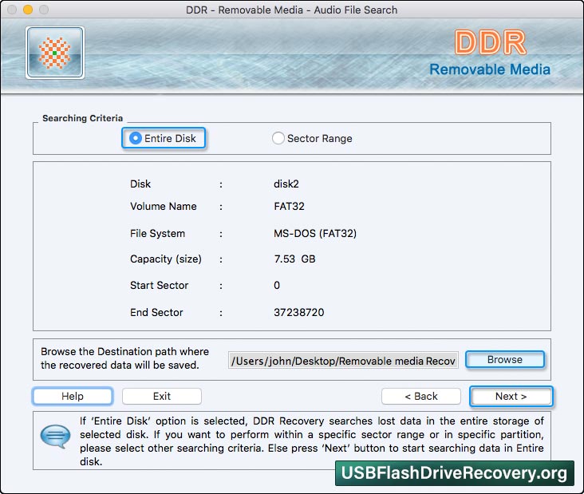Click the blue speech bubble info icon

point(55,437)
